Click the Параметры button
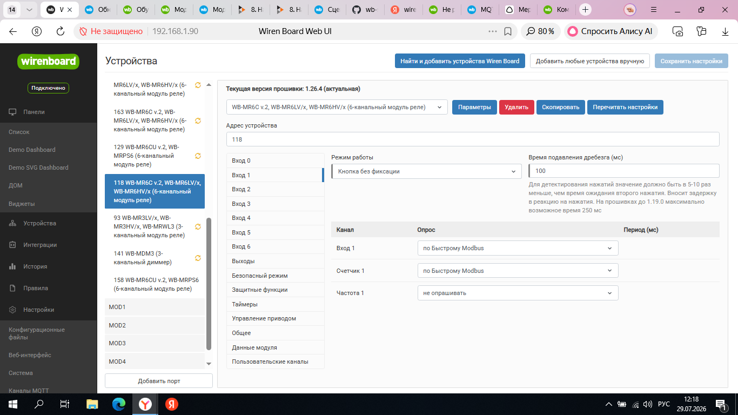 coord(474,107)
